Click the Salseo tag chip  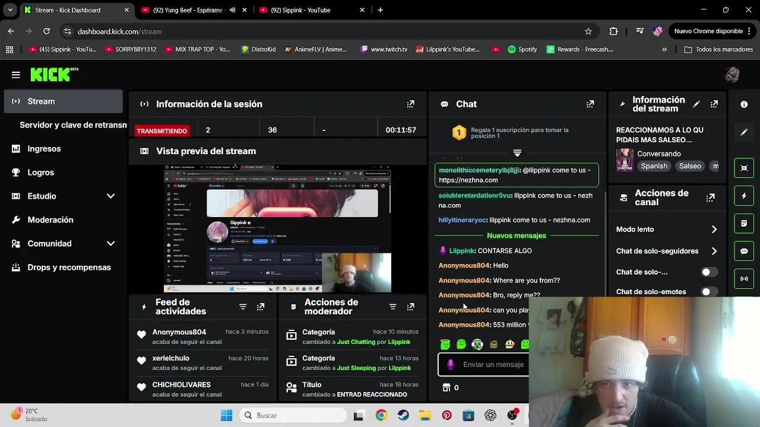pyautogui.click(x=690, y=166)
